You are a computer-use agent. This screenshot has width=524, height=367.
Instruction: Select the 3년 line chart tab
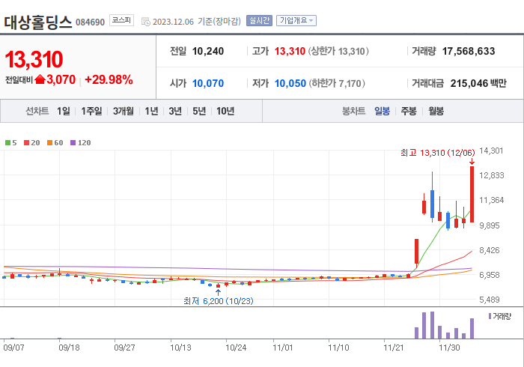click(175, 111)
